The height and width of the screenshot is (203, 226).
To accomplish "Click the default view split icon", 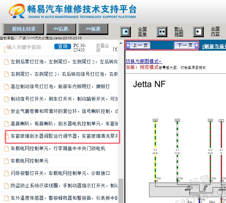I will 162,32.
